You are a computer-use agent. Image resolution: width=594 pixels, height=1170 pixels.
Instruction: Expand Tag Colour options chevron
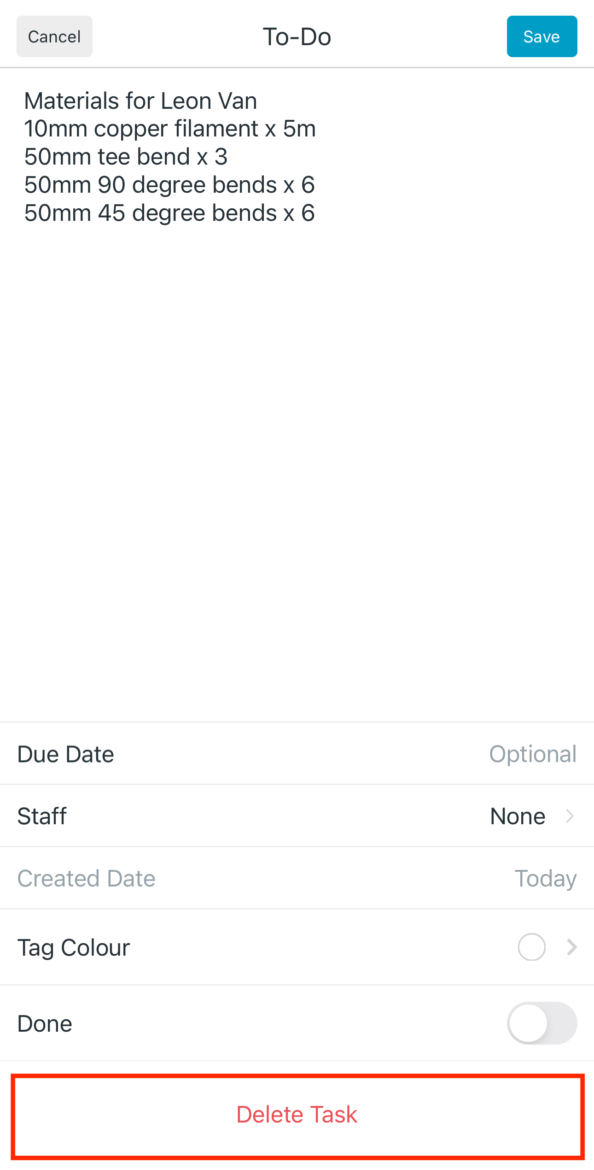571,947
